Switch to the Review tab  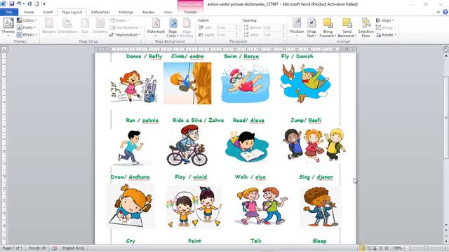coord(148,12)
